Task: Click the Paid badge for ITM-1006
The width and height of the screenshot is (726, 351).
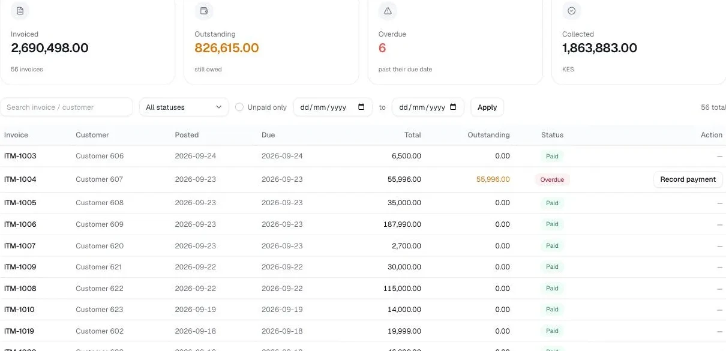Action: 552,224
